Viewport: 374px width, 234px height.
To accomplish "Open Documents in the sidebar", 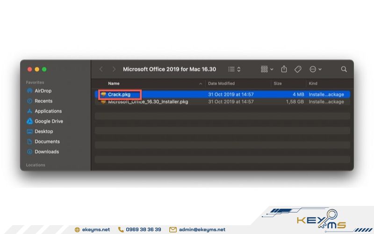I will click(x=43, y=141).
